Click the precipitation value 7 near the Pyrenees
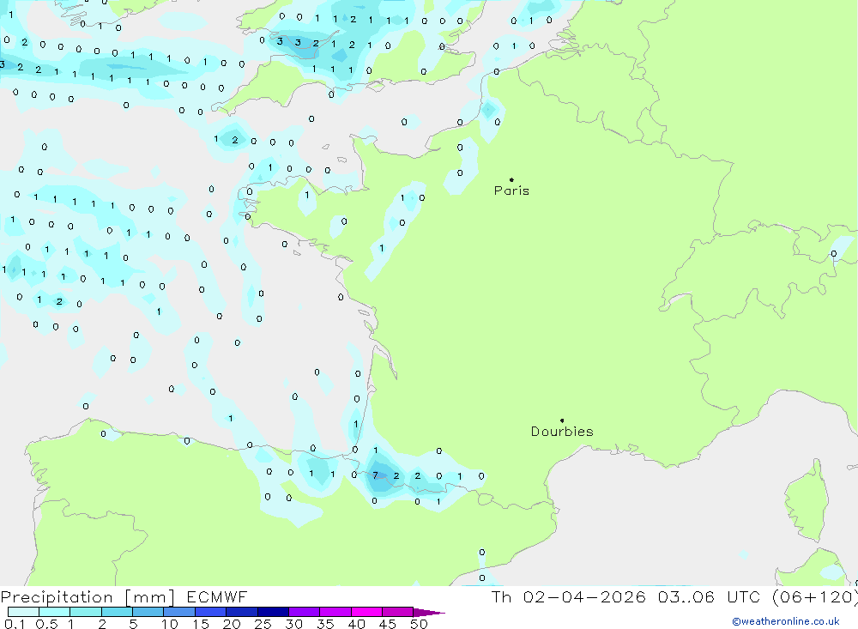The width and height of the screenshot is (858, 629). click(x=375, y=475)
